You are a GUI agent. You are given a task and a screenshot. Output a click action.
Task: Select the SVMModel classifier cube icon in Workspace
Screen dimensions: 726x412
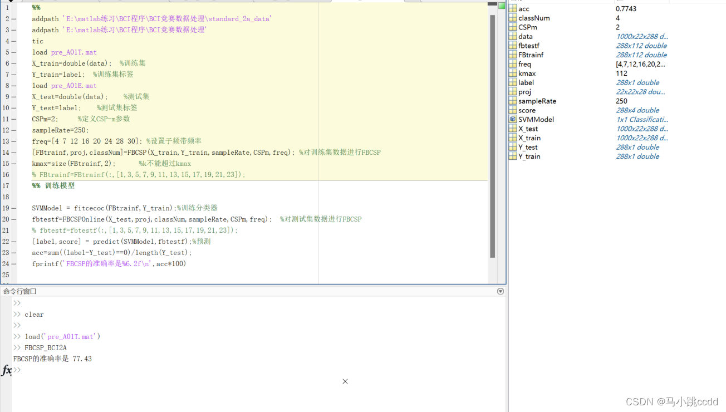click(513, 119)
